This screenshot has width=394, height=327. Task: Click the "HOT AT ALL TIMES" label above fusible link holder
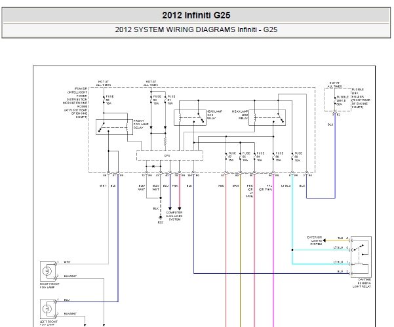point(334,85)
